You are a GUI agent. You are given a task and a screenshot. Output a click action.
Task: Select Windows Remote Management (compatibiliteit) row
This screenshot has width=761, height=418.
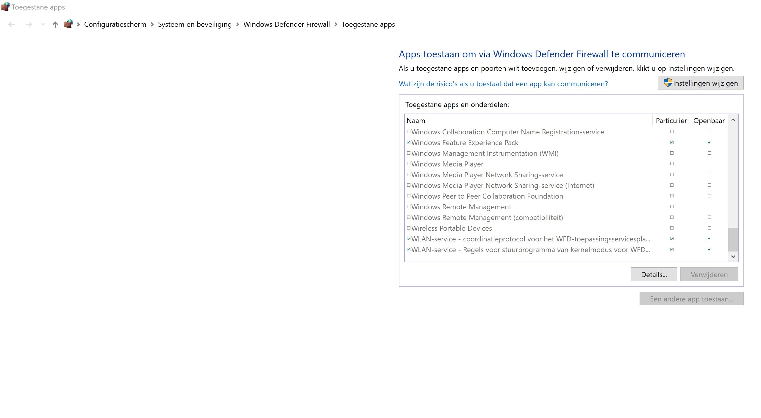[x=567, y=217]
